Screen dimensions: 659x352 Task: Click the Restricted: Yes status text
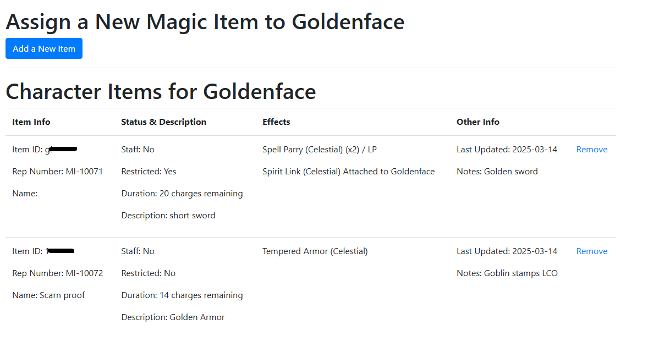[149, 172]
